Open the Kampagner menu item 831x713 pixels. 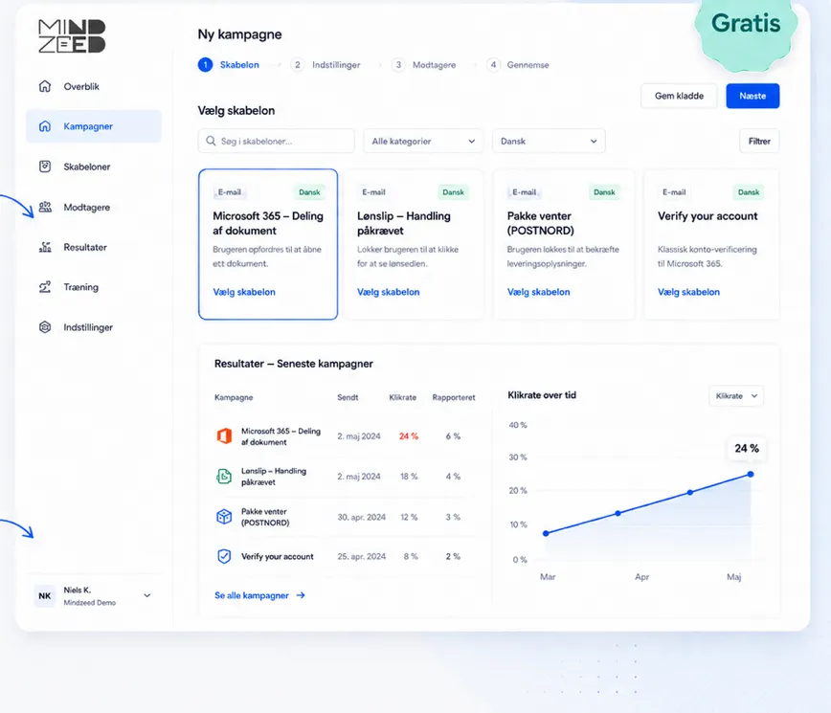[x=93, y=126]
